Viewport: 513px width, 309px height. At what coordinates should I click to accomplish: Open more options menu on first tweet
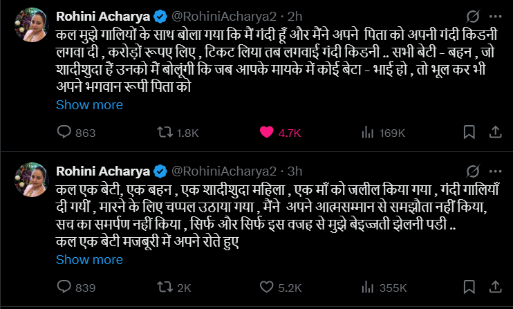(496, 15)
